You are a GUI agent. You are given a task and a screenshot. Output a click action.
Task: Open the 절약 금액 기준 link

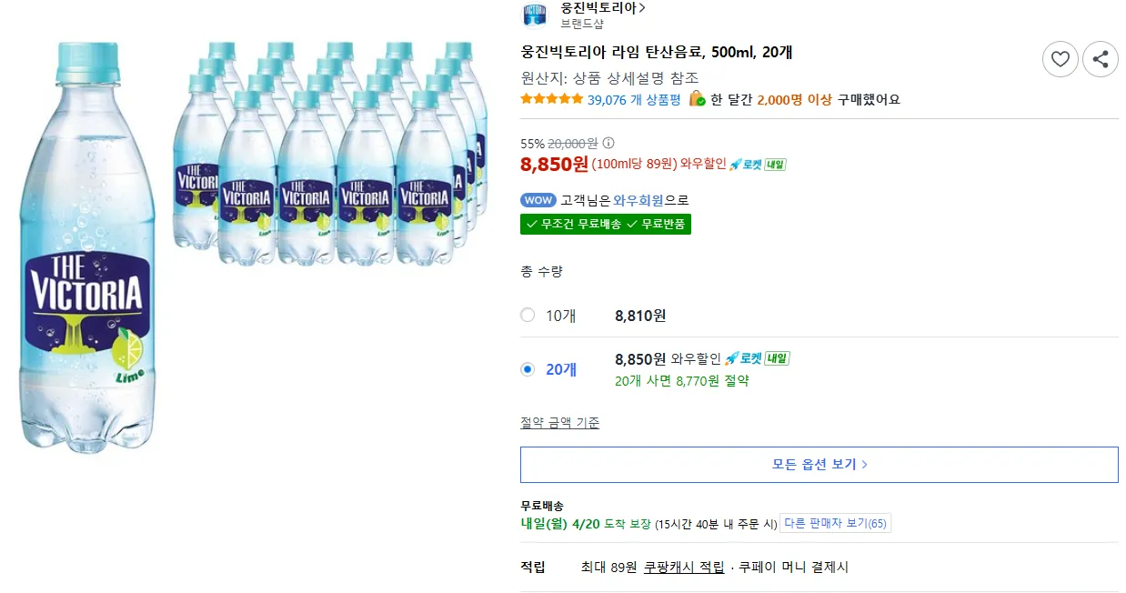[559, 423]
